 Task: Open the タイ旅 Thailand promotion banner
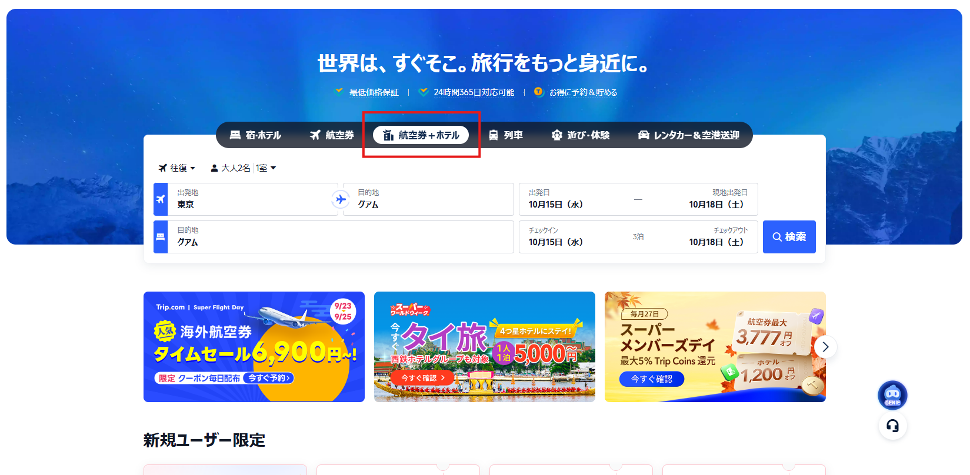tap(484, 347)
